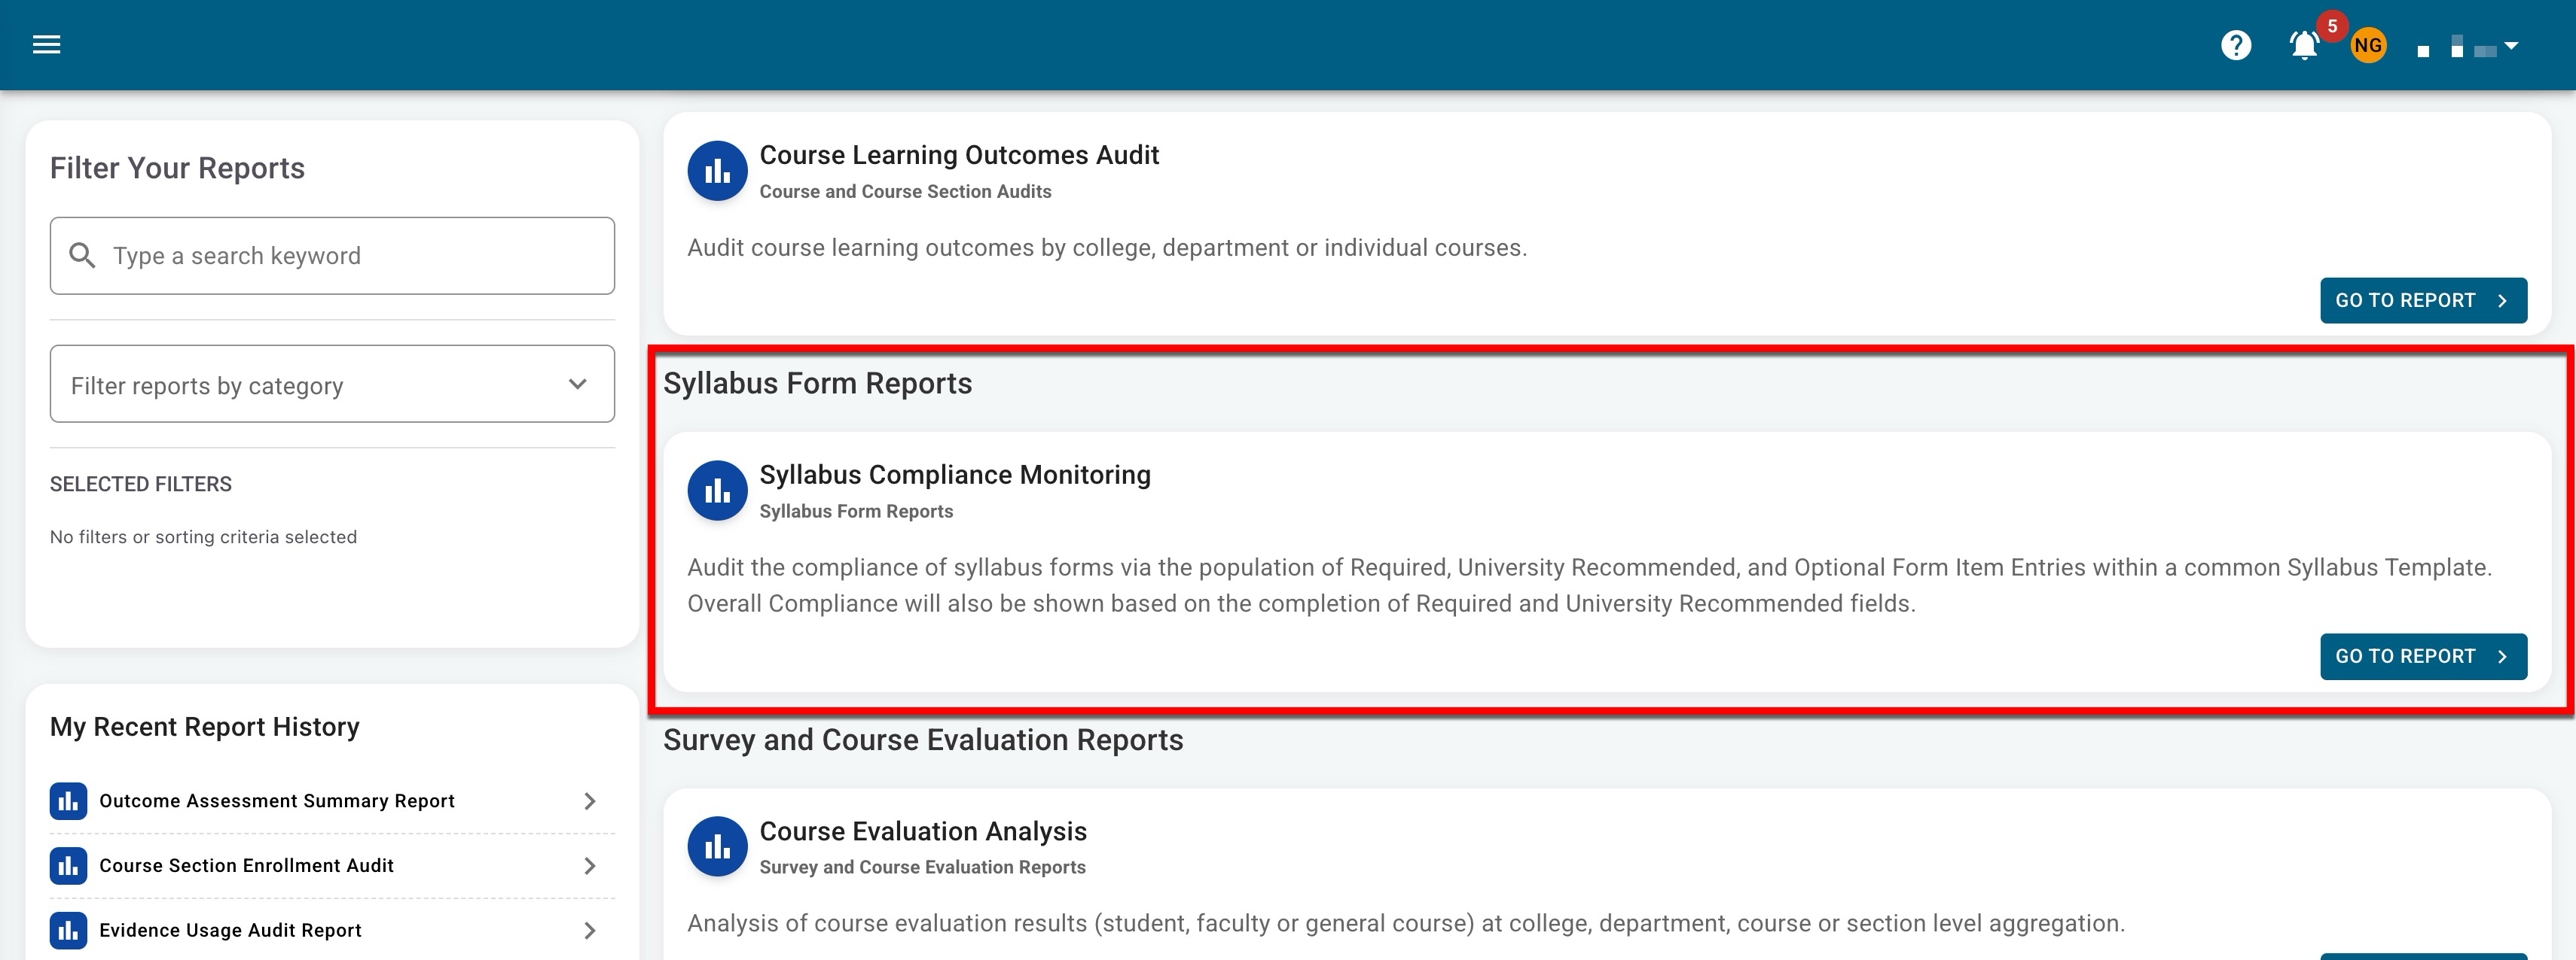
Task: Go to the Syllabus Compliance Monitoring report
Action: click(2422, 656)
